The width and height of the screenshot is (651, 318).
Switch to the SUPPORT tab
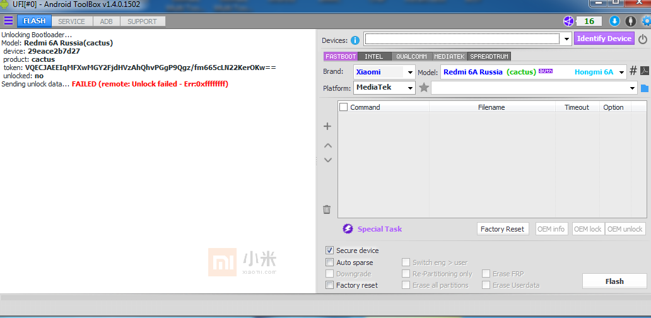coord(142,21)
